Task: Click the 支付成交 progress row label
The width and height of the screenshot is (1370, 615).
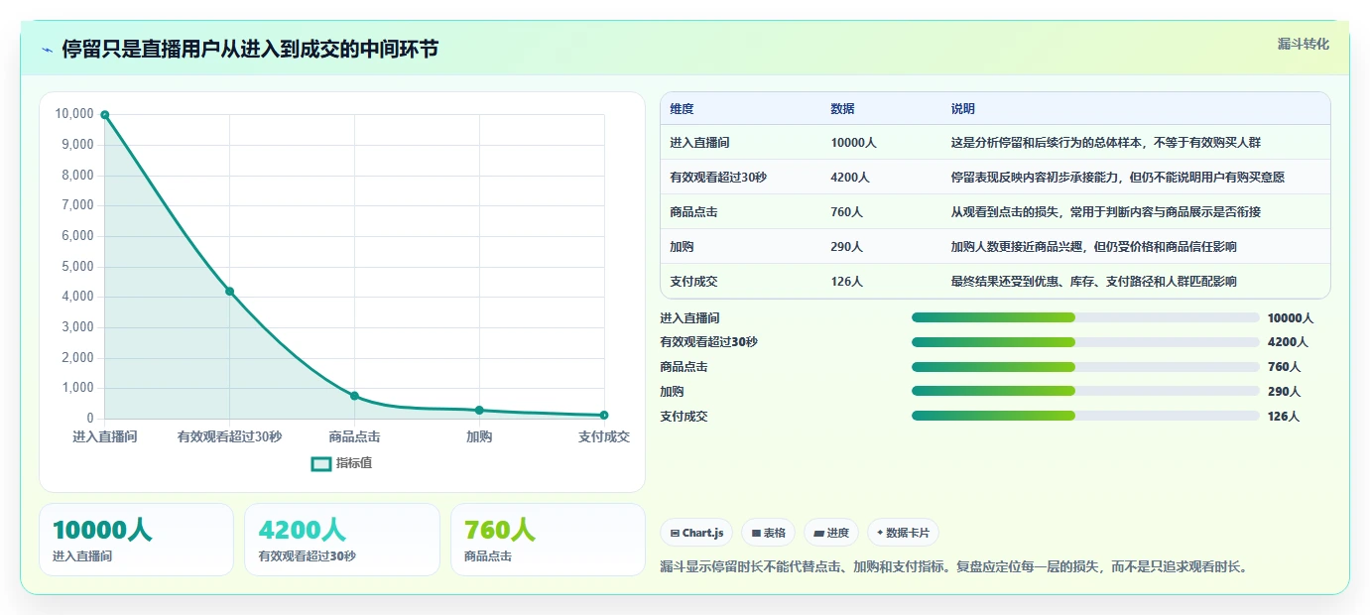Action: point(684,417)
